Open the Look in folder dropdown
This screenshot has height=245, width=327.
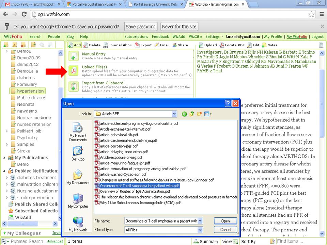(x=174, y=114)
